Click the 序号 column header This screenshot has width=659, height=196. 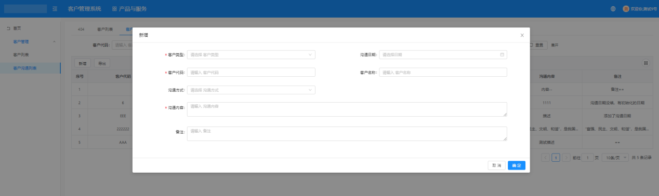pyautogui.click(x=80, y=76)
